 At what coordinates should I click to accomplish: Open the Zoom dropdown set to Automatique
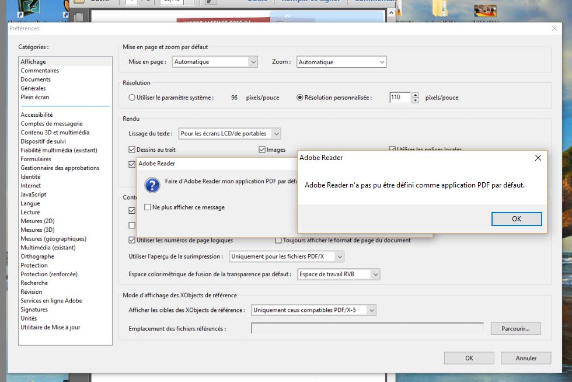[x=341, y=62]
